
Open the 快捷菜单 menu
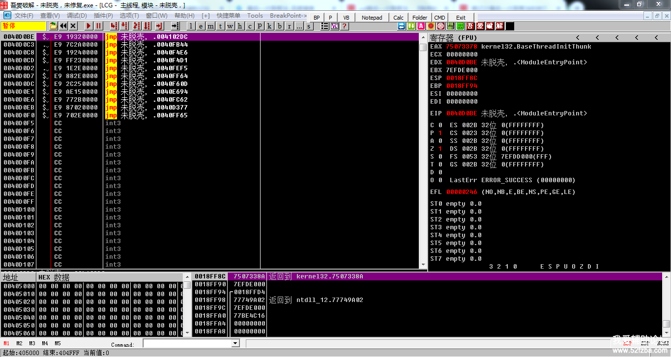(x=229, y=15)
